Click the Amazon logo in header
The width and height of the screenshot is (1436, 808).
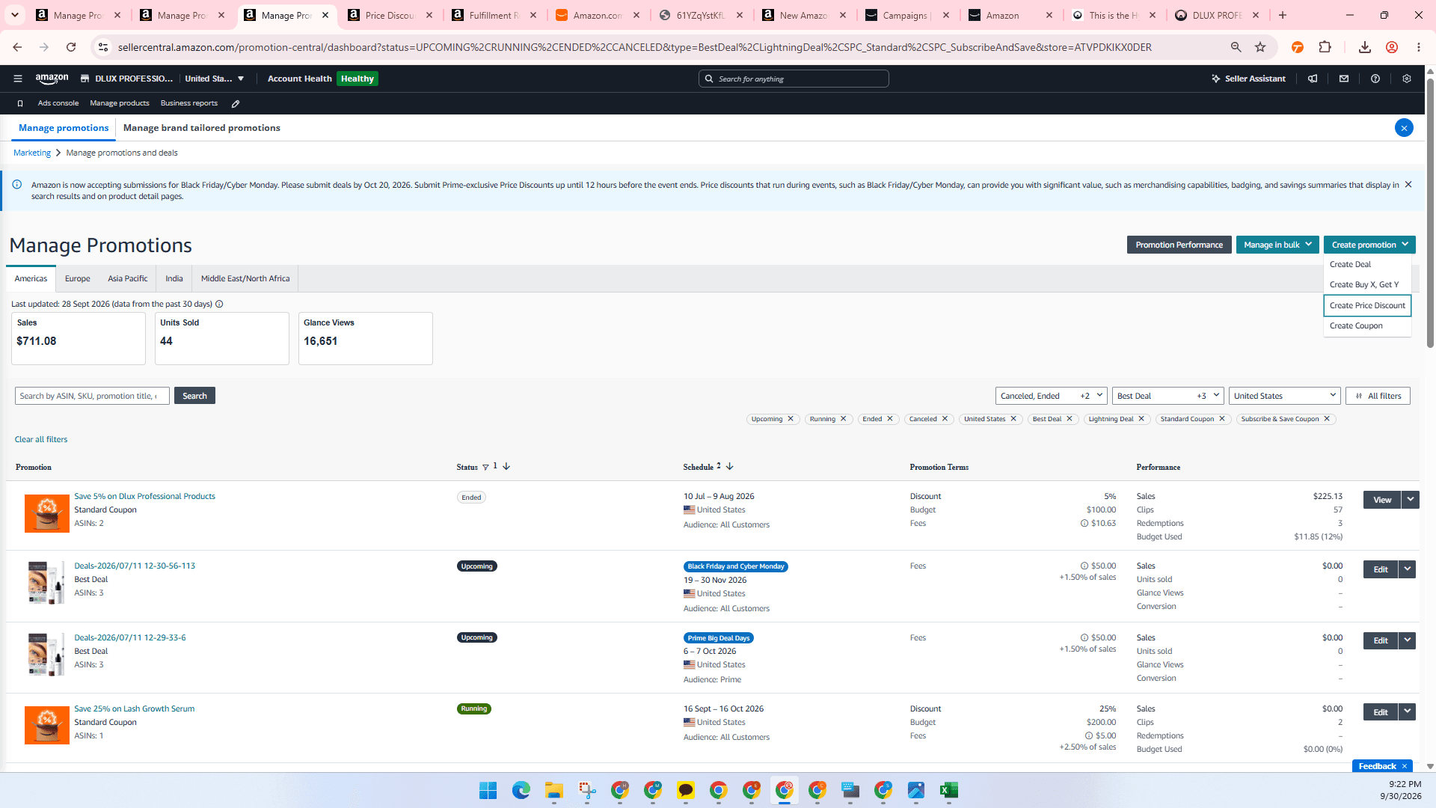pyautogui.click(x=52, y=79)
